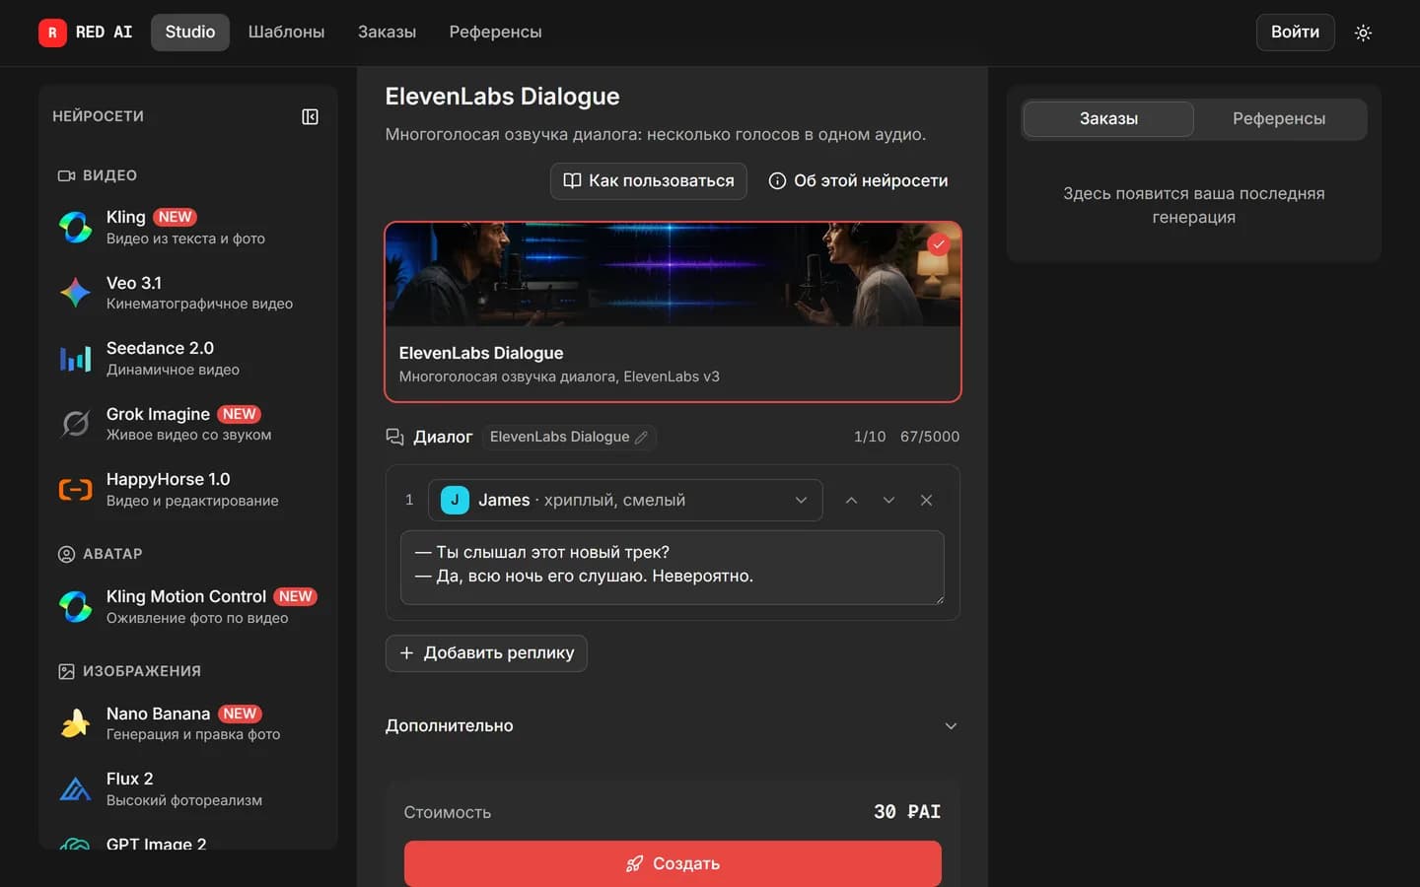This screenshot has height=887, width=1420.
Task: Select HappyHorse 1.0 orange icon
Action: coord(75,490)
